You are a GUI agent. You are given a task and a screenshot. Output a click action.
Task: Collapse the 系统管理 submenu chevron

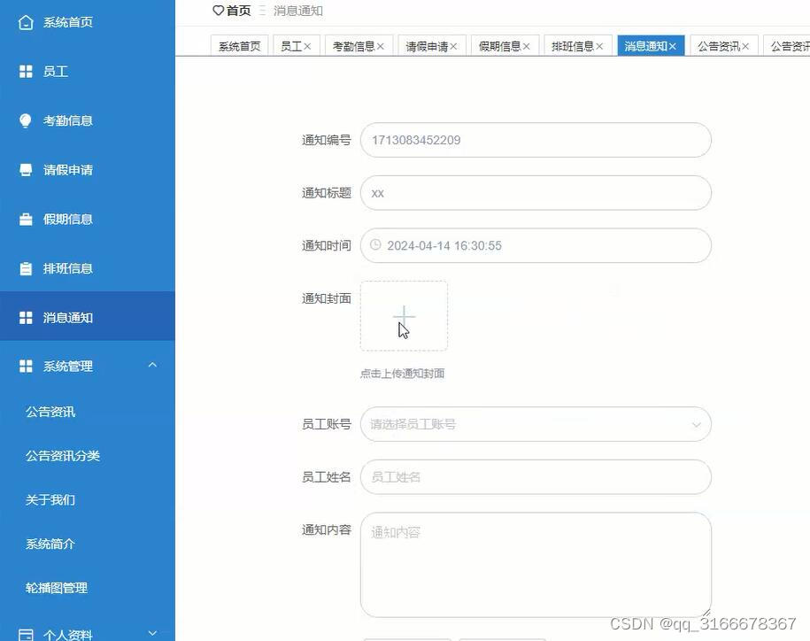click(152, 365)
